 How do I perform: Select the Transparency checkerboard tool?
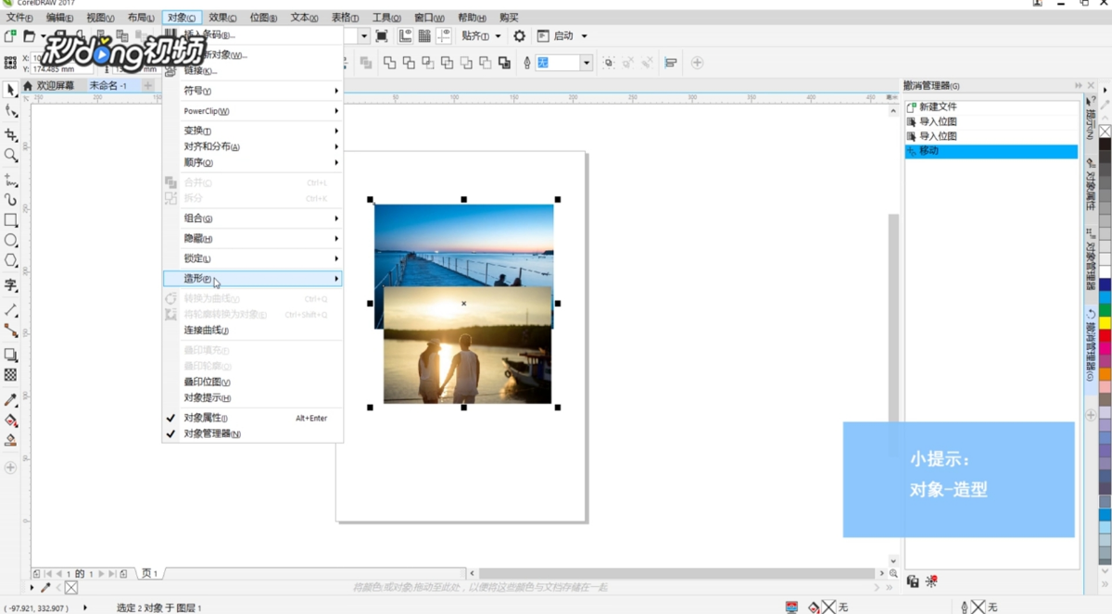pos(10,375)
